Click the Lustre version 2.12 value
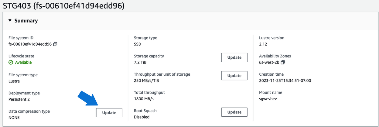The image size is (379, 127). pos(263,44)
